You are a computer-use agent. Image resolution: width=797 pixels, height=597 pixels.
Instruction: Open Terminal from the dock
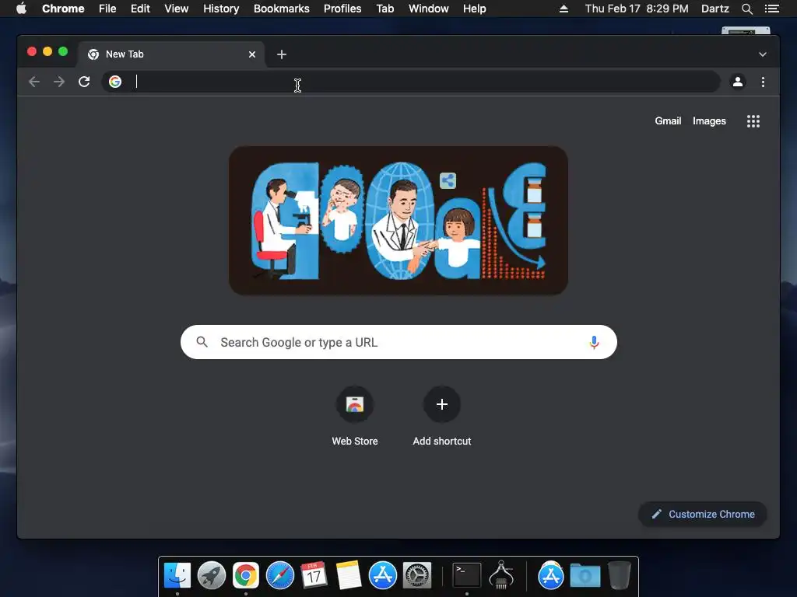point(467,576)
